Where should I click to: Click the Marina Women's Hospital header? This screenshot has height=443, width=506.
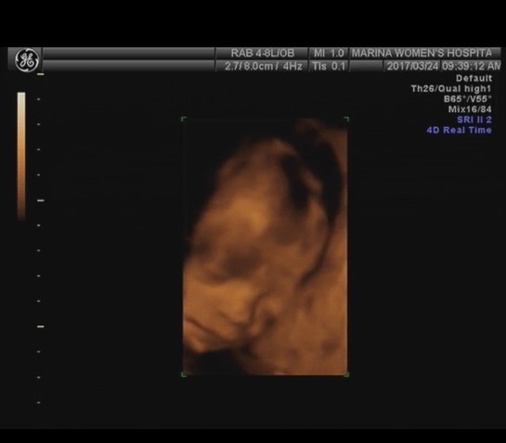tap(422, 53)
